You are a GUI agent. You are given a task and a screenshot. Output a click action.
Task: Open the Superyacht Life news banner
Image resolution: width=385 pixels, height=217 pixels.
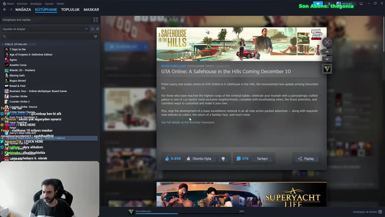[x=242, y=194]
